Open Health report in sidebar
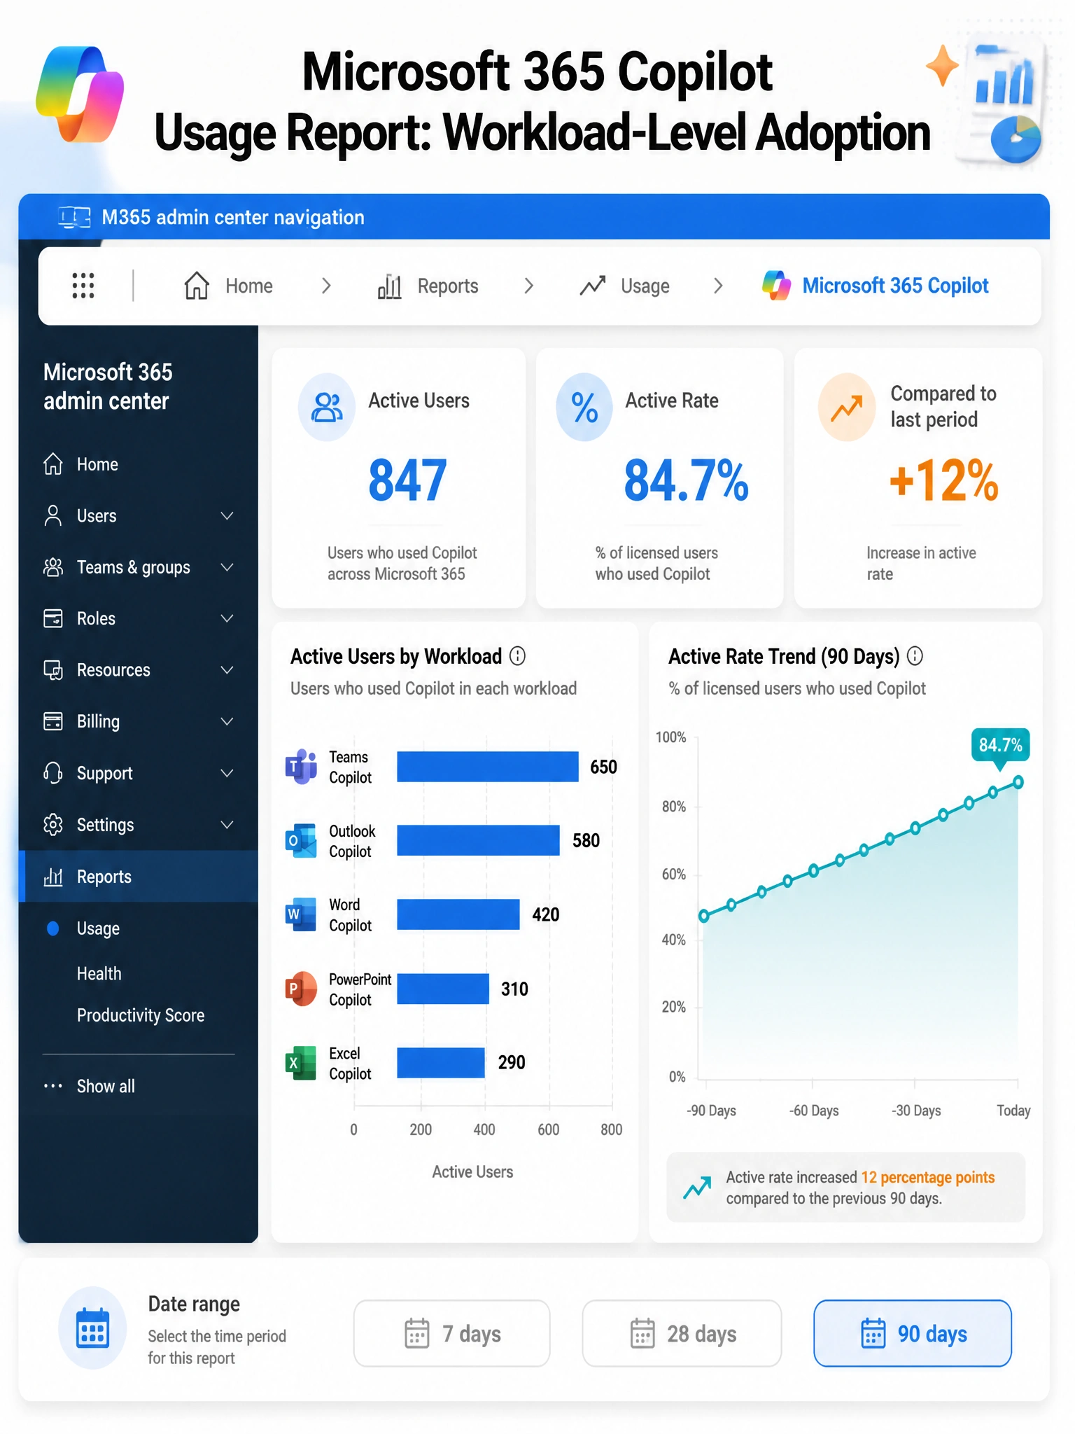This screenshot has width=1075, height=1434. [99, 973]
